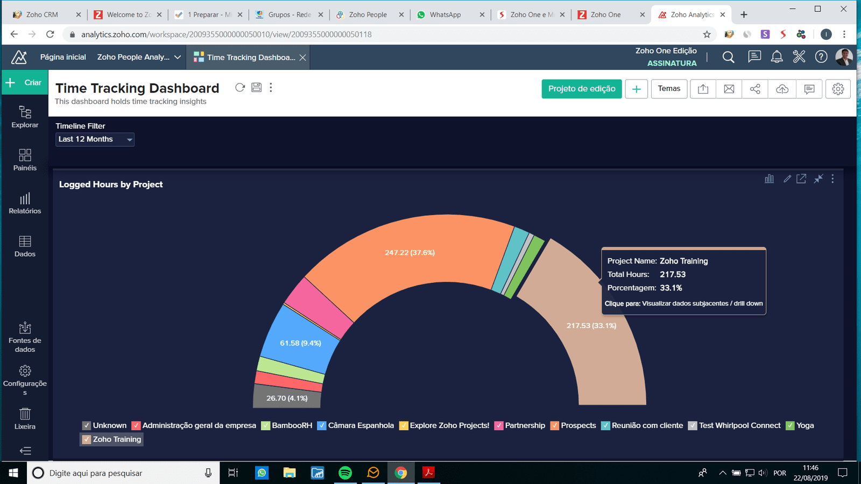Change chart type with the bar chart icon
861x484 pixels.
pos(770,179)
